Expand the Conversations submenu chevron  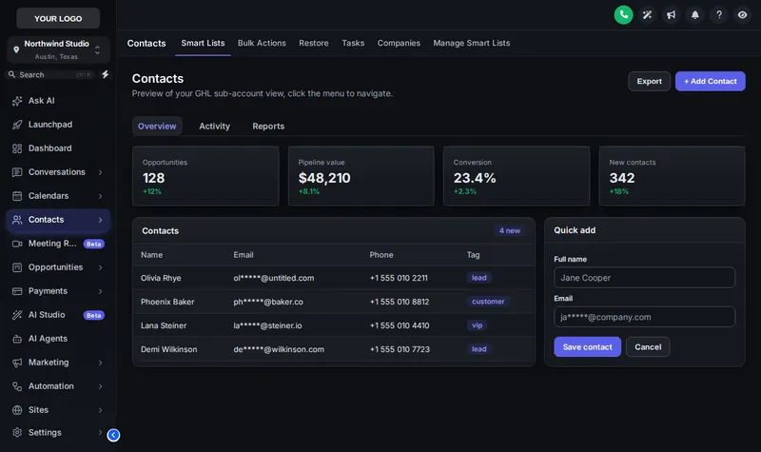101,172
